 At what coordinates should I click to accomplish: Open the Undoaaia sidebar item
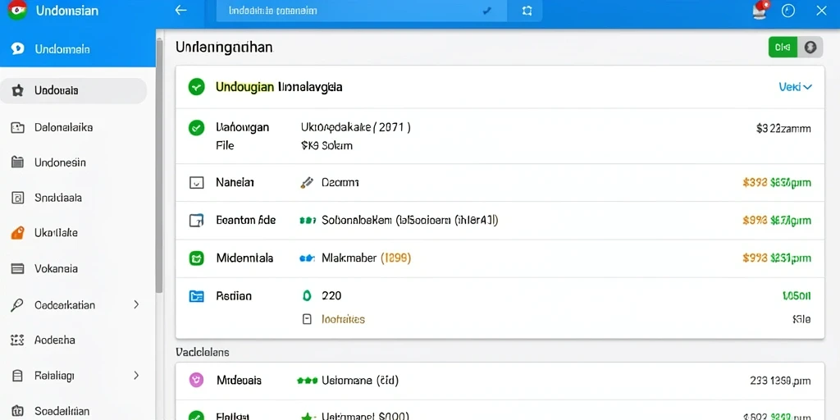tap(73, 90)
